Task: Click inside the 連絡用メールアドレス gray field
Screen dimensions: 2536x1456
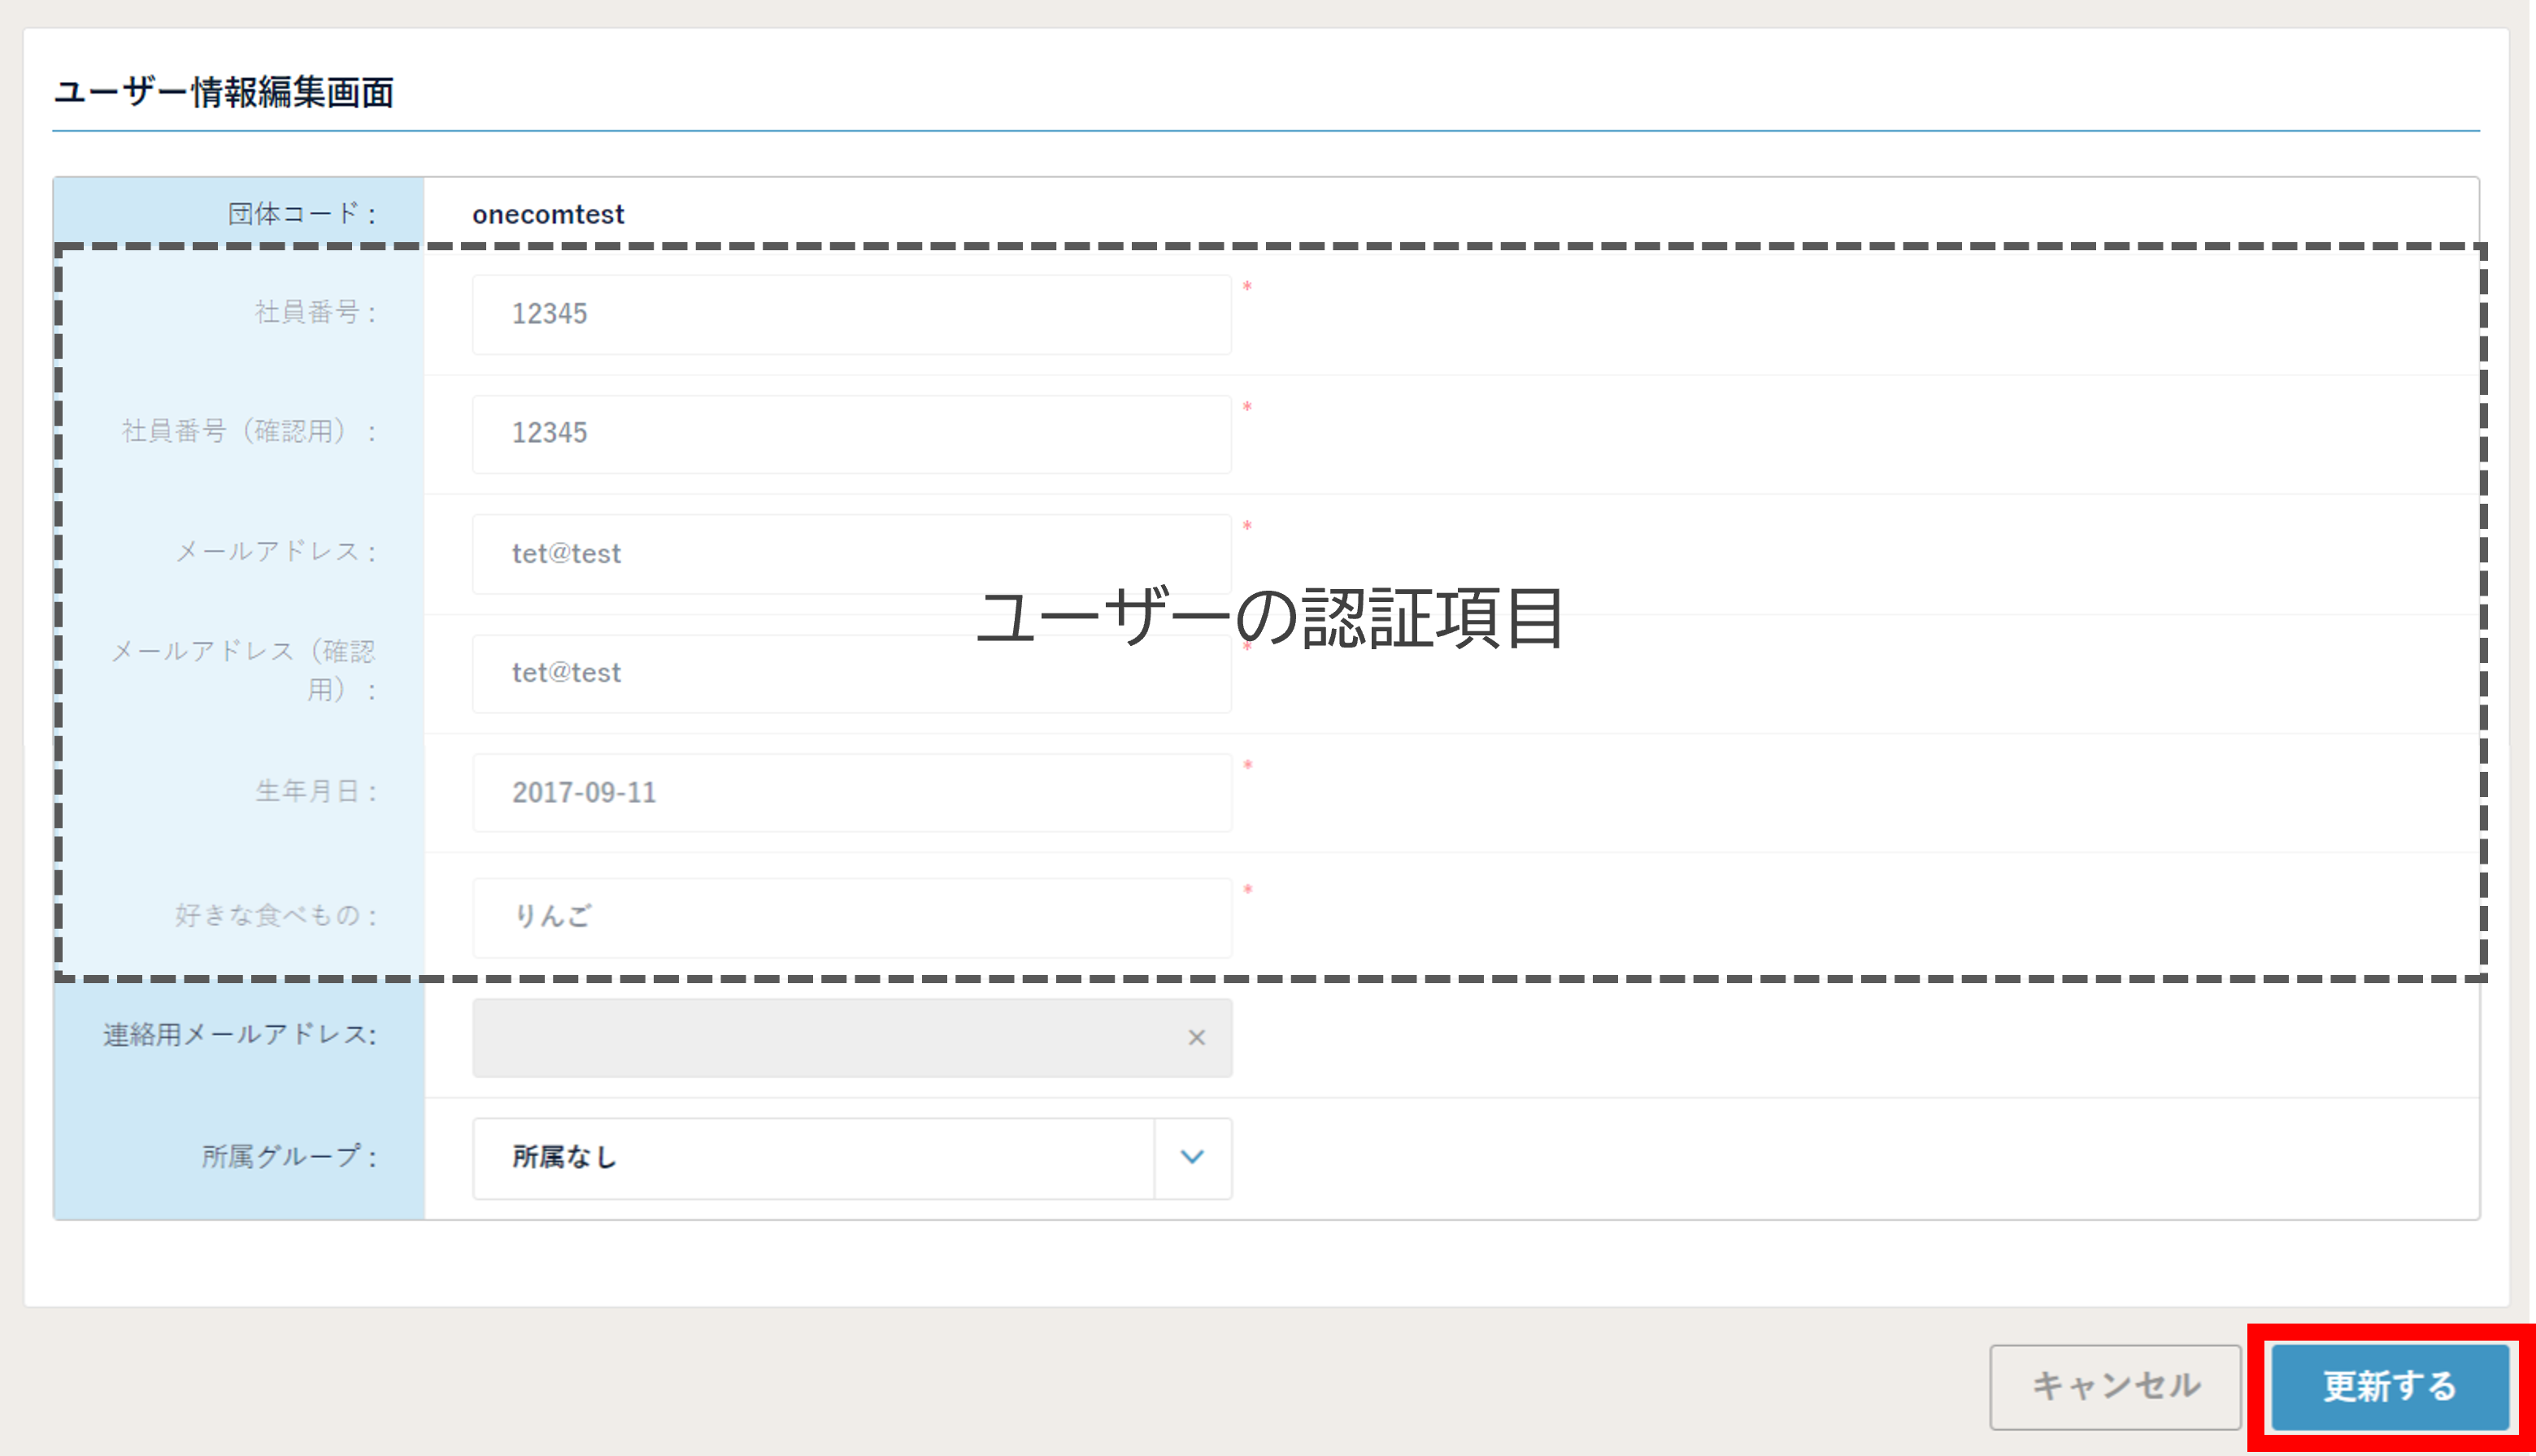Action: (820, 1038)
